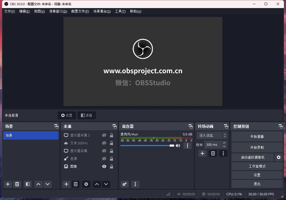Click the 开始直播 button
The width and height of the screenshot is (286, 200).
coord(257,136)
